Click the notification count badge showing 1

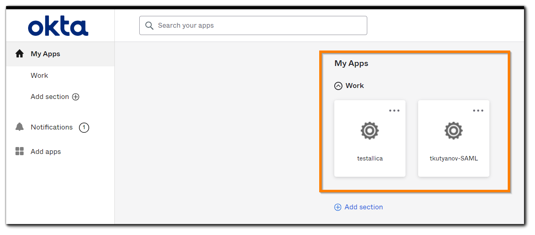(84, 127)
